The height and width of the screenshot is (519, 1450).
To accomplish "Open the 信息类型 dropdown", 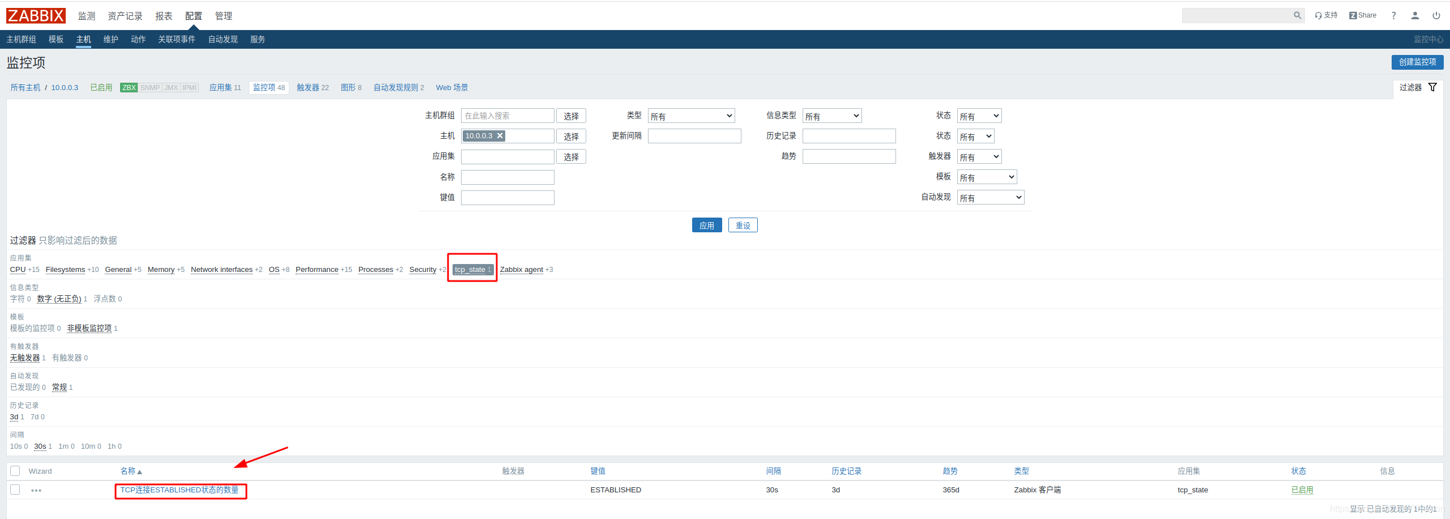I will pos(832,116).
